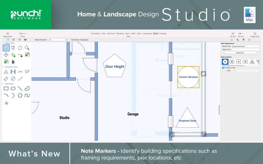
Task: Click the note style list horizontal scrollbar
Action: (x=233, y=66)
